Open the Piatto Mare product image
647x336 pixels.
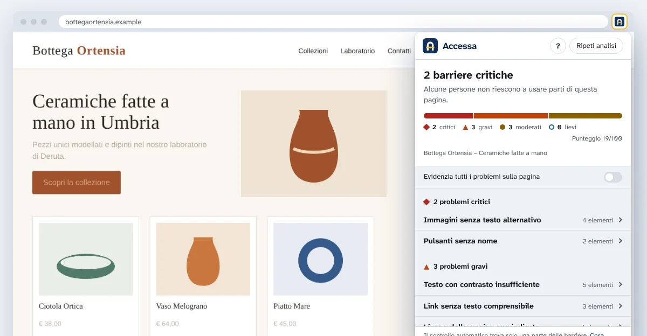(x=321, y=259)
